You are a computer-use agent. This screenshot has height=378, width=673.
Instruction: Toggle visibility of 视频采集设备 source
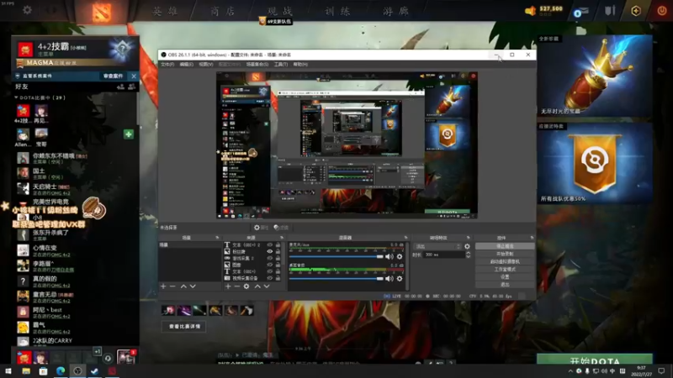269,278
